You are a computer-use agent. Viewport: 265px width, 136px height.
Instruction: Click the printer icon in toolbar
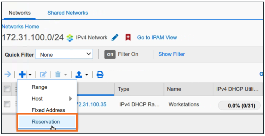(100, 75)
